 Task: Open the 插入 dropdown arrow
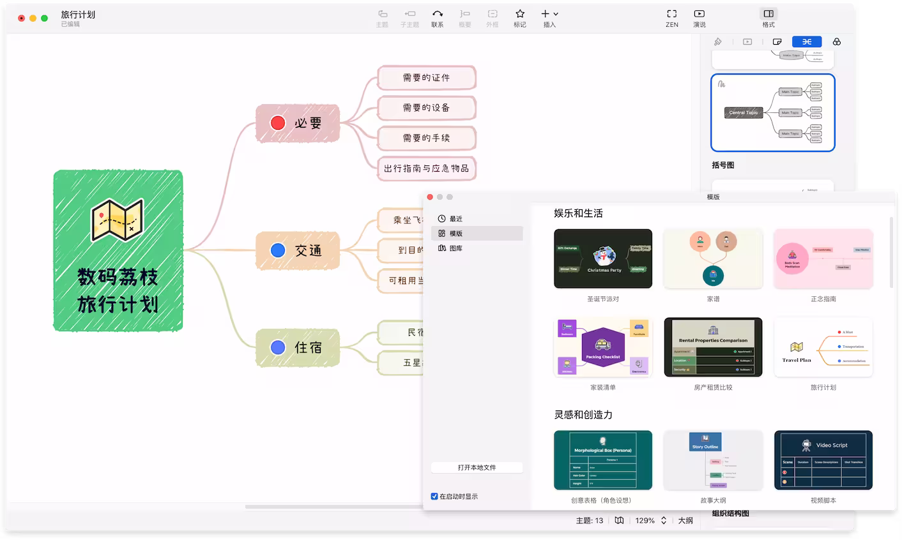pyautogui.click(x=555, y=13)
